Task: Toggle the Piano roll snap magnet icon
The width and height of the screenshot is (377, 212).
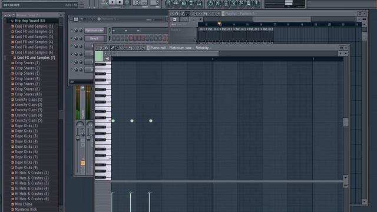Action: click(106, 48)
